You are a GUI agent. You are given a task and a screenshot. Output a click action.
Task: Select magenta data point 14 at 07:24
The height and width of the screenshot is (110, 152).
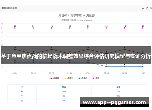click(88, 28)
